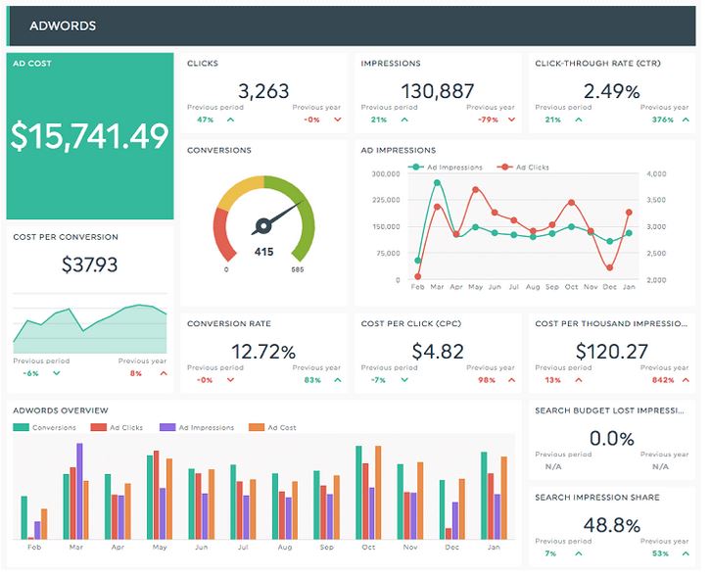
Task: Click the Cost Per Conversion area sparkline
Action: click(x=90, y=329)
